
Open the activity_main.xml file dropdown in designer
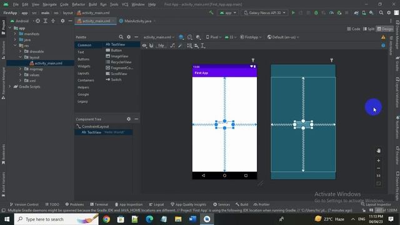pos(159,37)
